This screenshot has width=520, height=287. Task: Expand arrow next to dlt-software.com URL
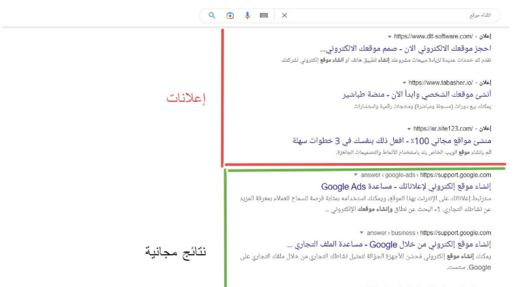(389, 36)
